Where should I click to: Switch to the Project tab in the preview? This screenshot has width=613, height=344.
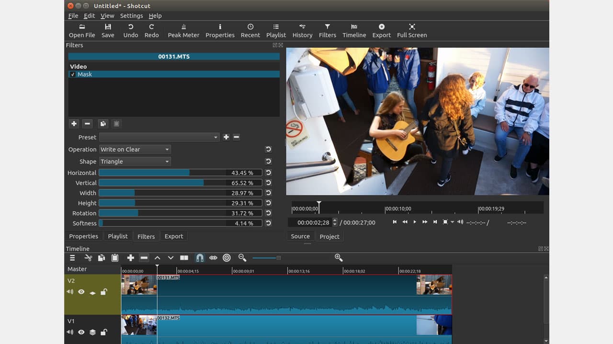click(329, 236)
